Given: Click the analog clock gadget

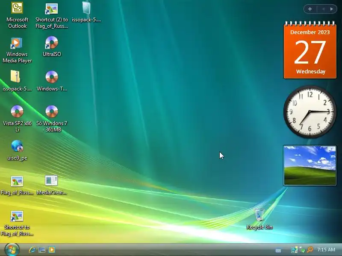Looking at the screenshot, I should pyautogui.click(x=310, y=112).
